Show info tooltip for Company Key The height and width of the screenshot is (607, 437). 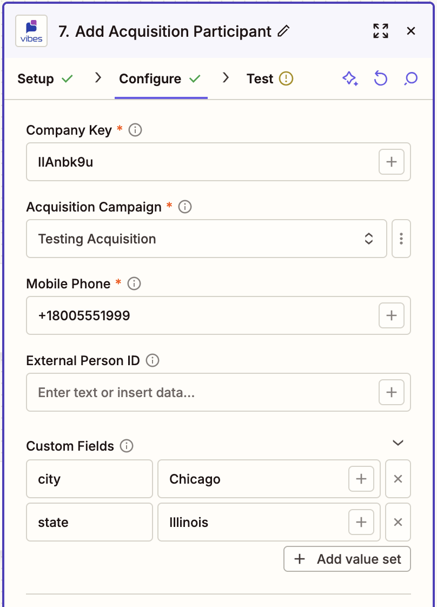click(135, 130)
